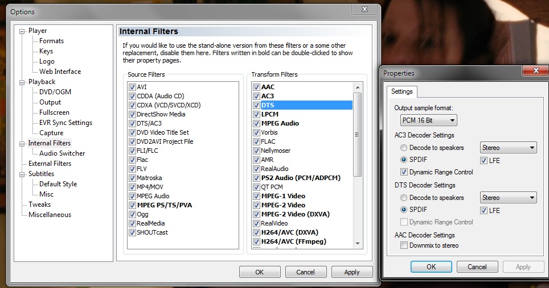Screen dimensions: 549x288
Task: Click Apply in Options dialog
Action: tap(351, 272)
